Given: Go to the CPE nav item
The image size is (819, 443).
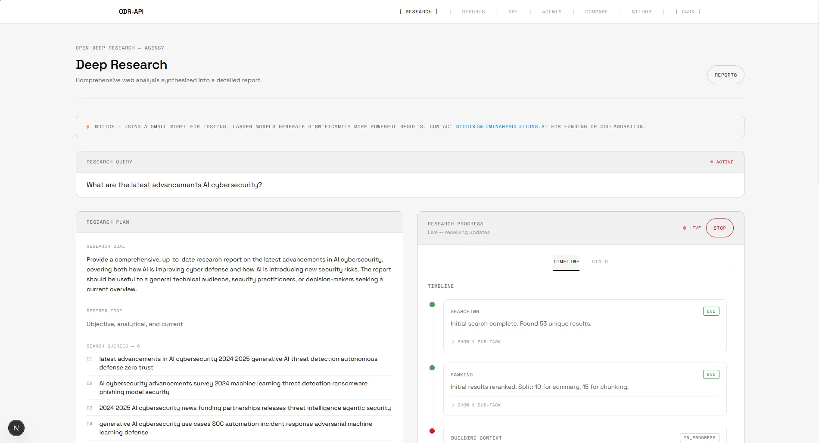Looking at the screenshot, I should pos(513,12).
